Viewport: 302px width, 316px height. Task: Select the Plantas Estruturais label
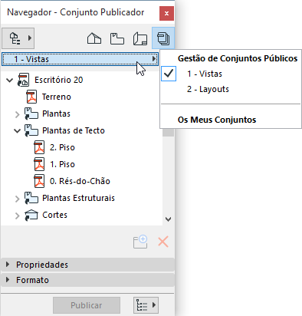click(78, 198)
